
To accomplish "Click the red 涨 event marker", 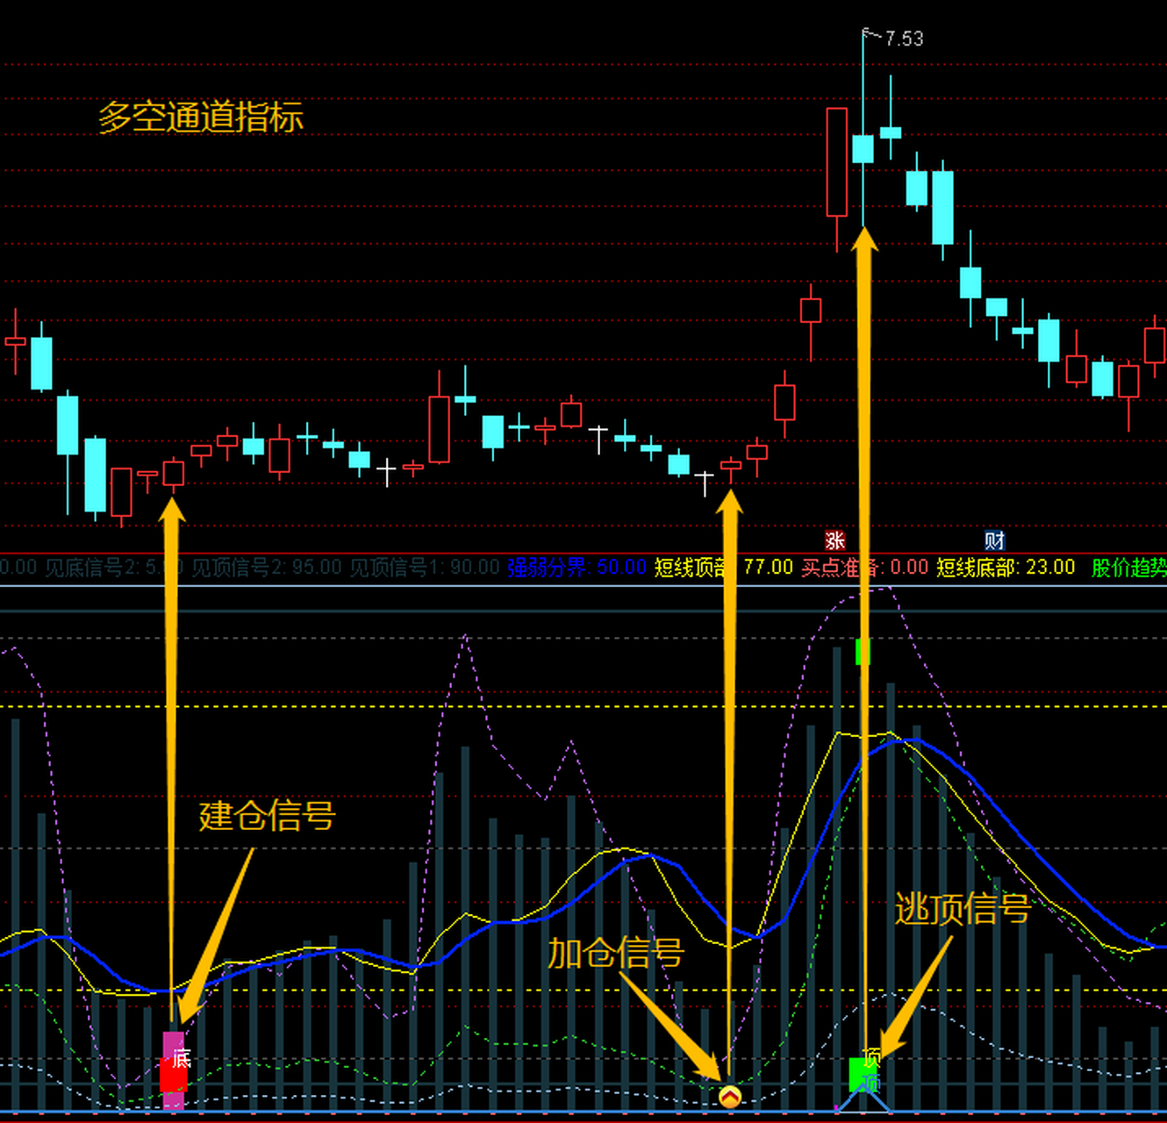I will click(x=834, y=540).
